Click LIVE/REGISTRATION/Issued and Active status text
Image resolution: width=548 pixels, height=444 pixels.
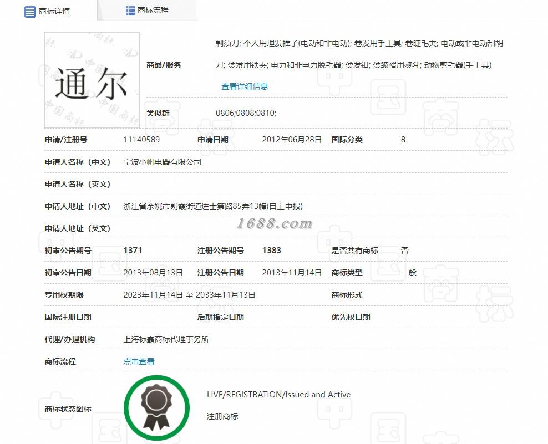tap(278, 395)
